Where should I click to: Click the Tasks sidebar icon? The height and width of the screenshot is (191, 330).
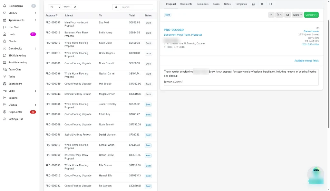5,77
